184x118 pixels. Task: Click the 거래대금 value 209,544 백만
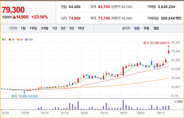[x=171, y=18]
